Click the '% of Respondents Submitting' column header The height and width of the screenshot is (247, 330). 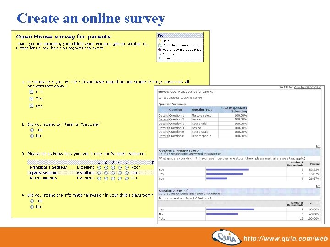click(x=234, y=110)
